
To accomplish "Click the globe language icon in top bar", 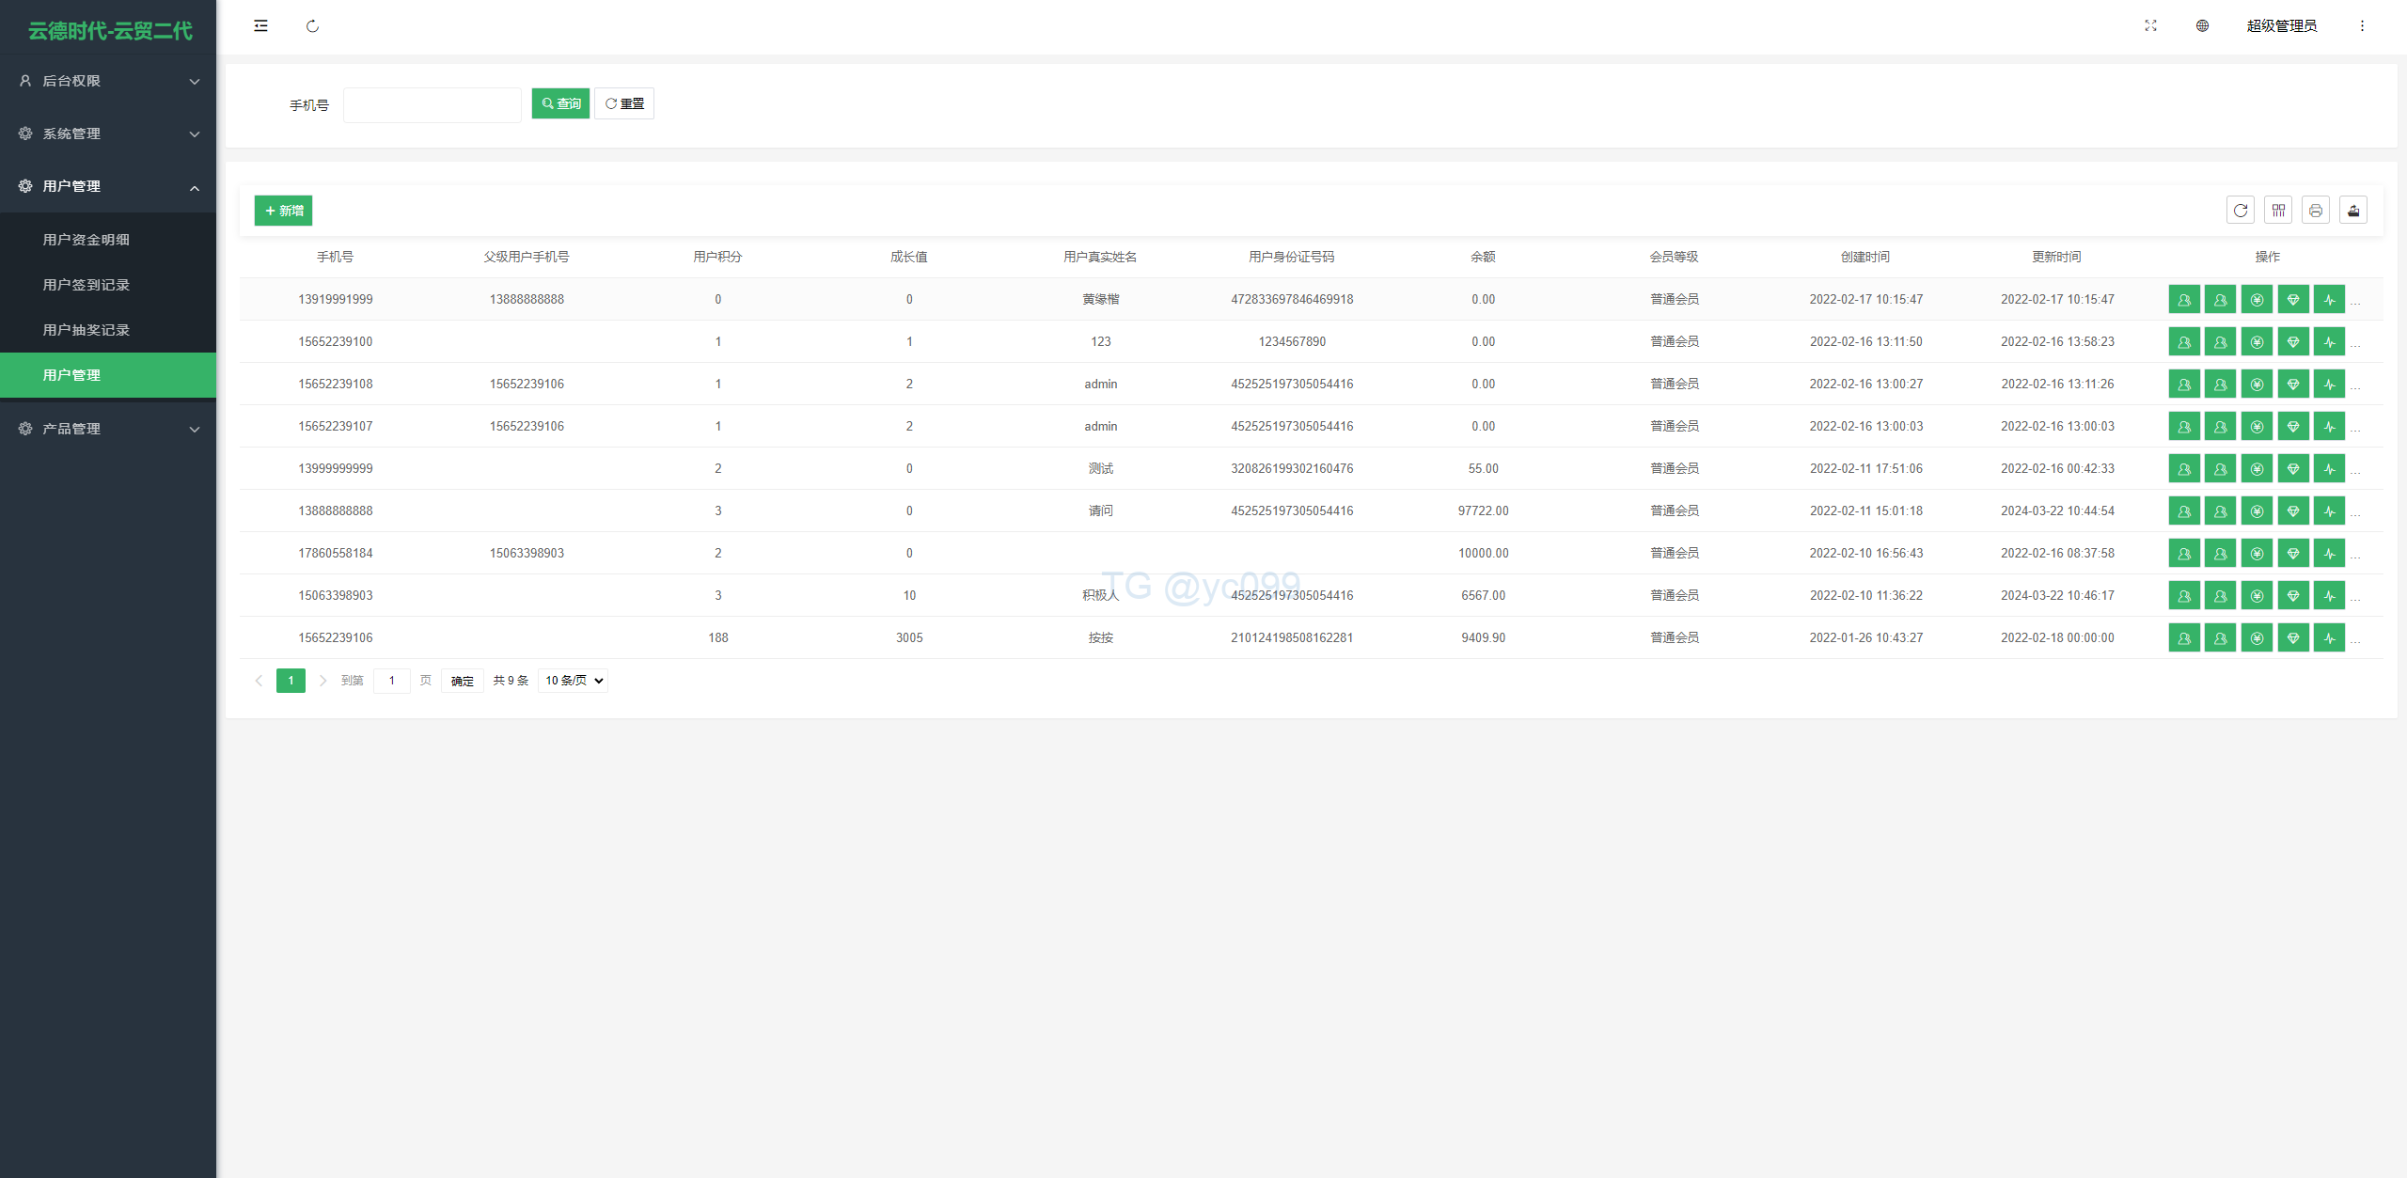I will tap(2202, 26).
